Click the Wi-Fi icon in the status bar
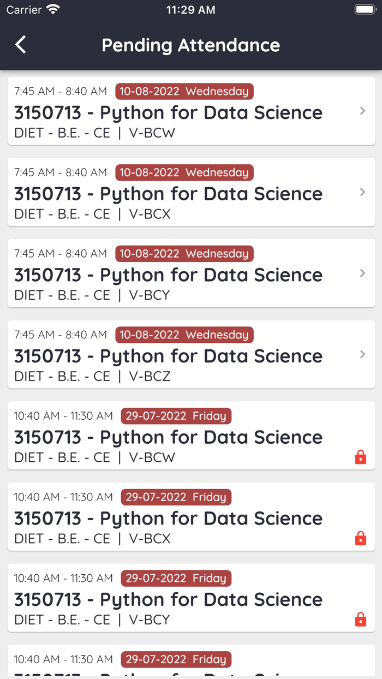Viewport: 382px width, 679px height. tap(52, 9)
